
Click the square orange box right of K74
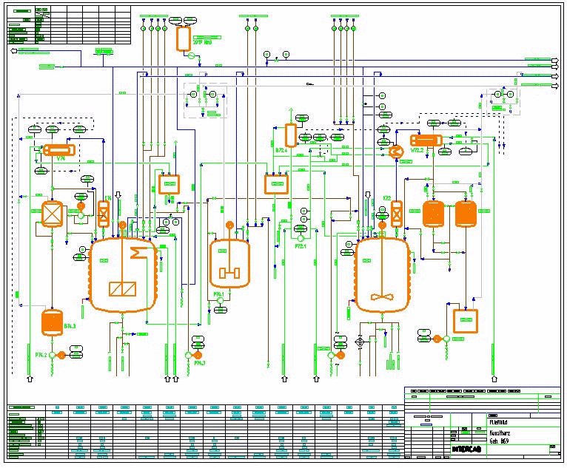[169, 184]
